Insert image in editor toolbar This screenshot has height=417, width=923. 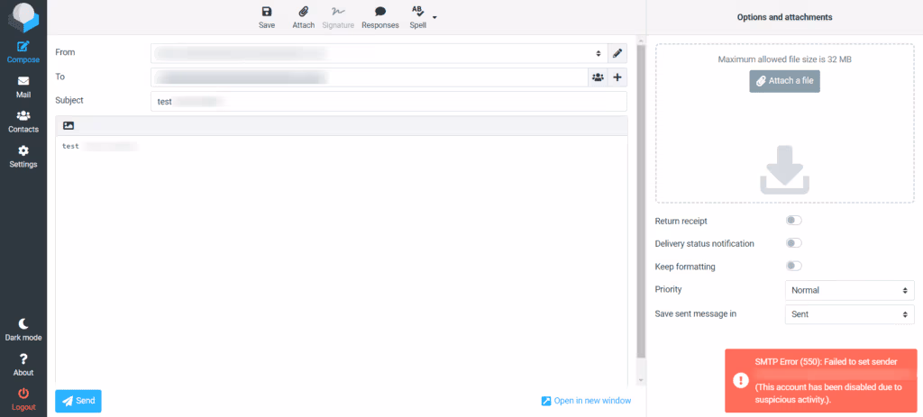click(69, 125)
